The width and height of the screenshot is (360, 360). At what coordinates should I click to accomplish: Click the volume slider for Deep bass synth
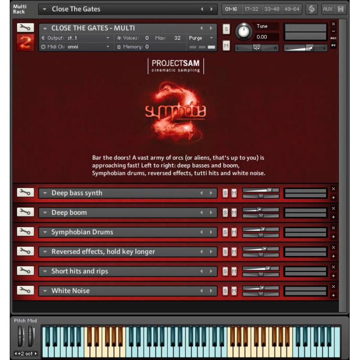[261, 190]
